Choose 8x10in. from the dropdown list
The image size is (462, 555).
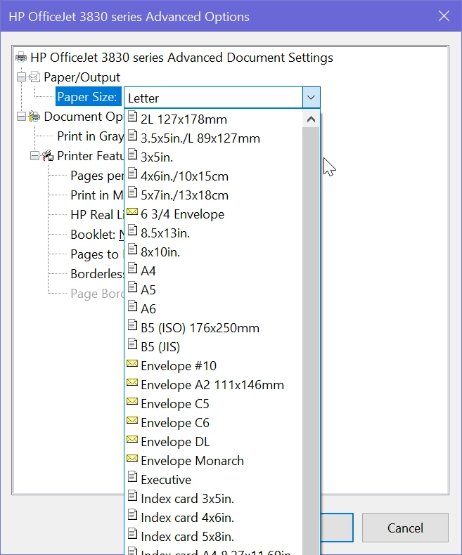coord(214,252)
